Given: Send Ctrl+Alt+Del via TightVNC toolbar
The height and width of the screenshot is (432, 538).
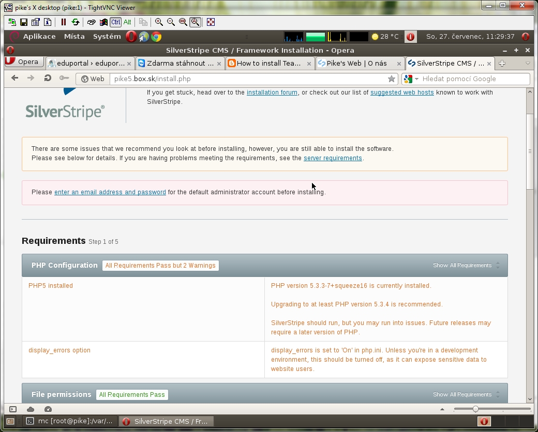Looking at the screenshot, I should (x=91, y=22).
